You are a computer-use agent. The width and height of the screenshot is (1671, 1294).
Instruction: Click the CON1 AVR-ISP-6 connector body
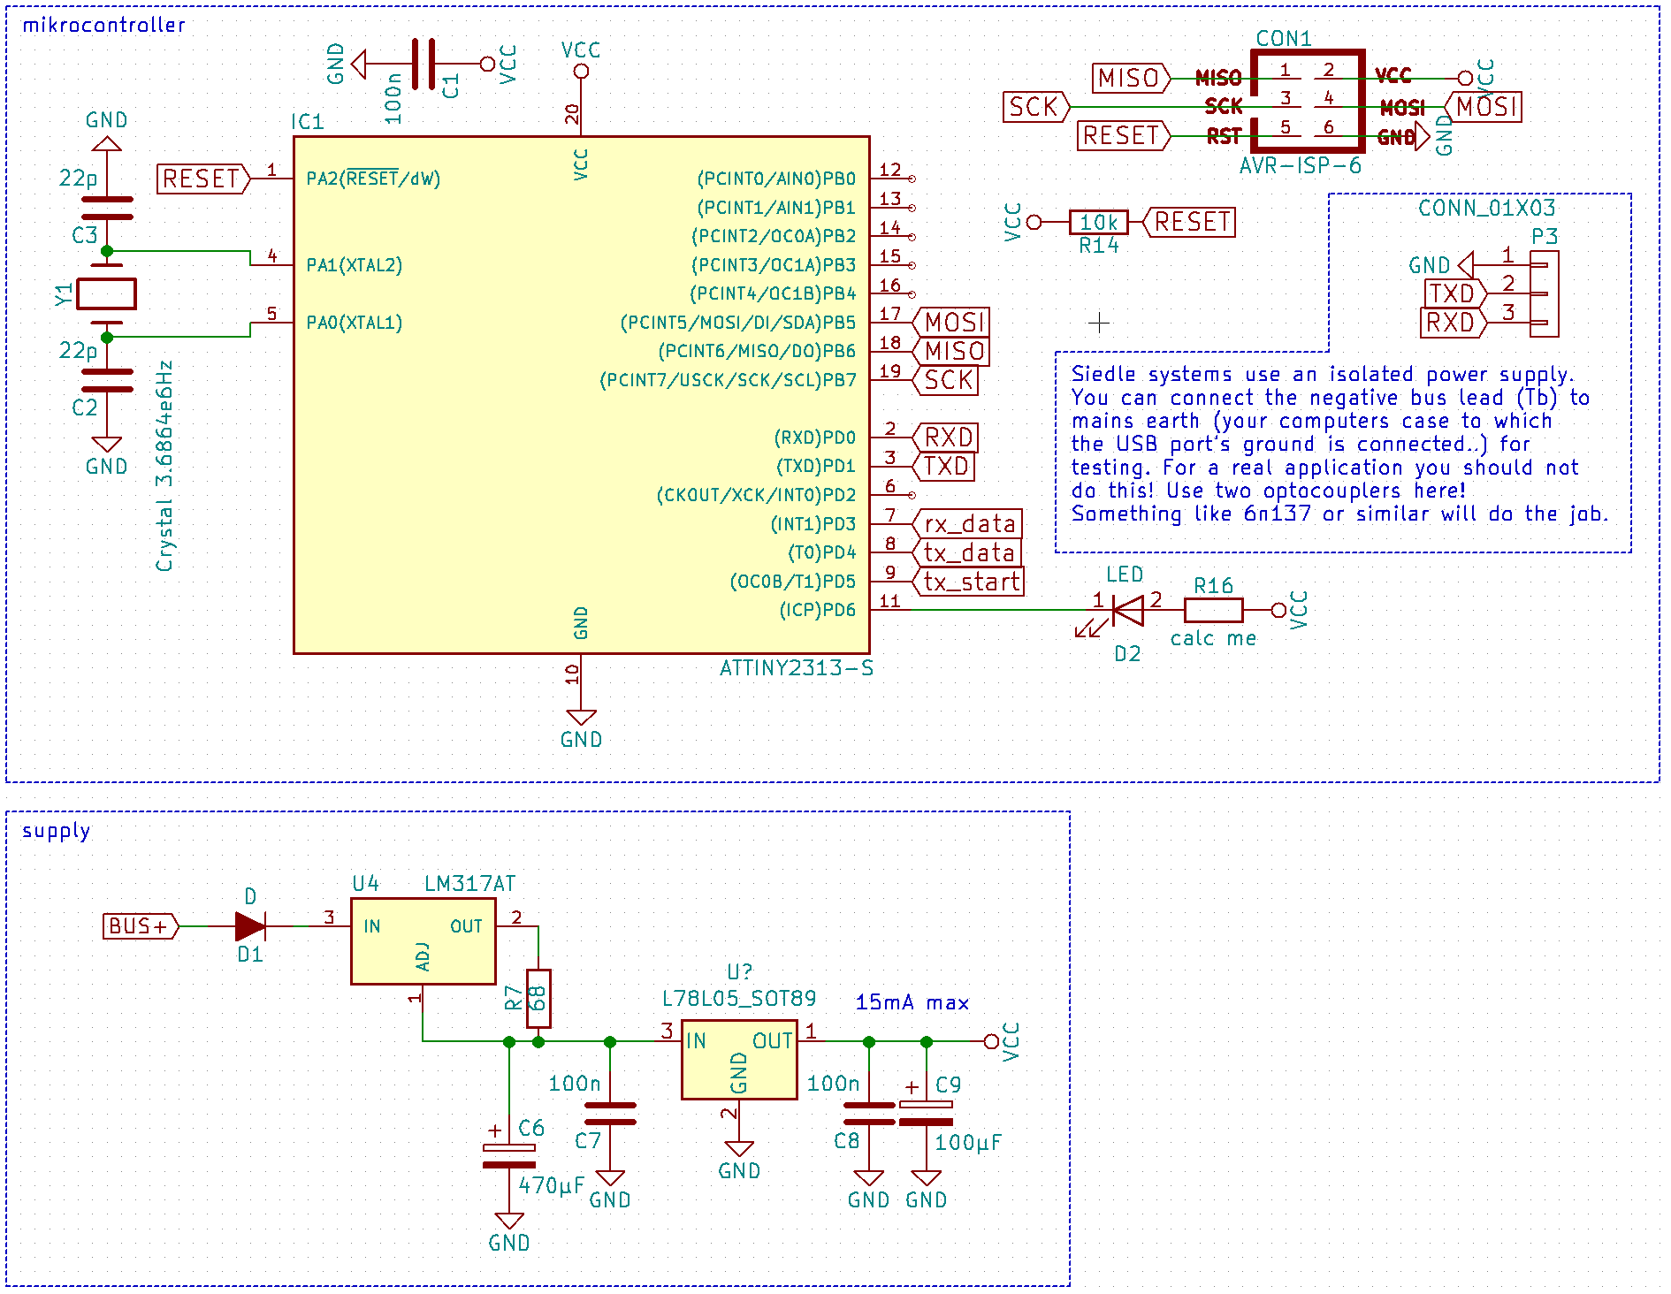pos(1308,101)
